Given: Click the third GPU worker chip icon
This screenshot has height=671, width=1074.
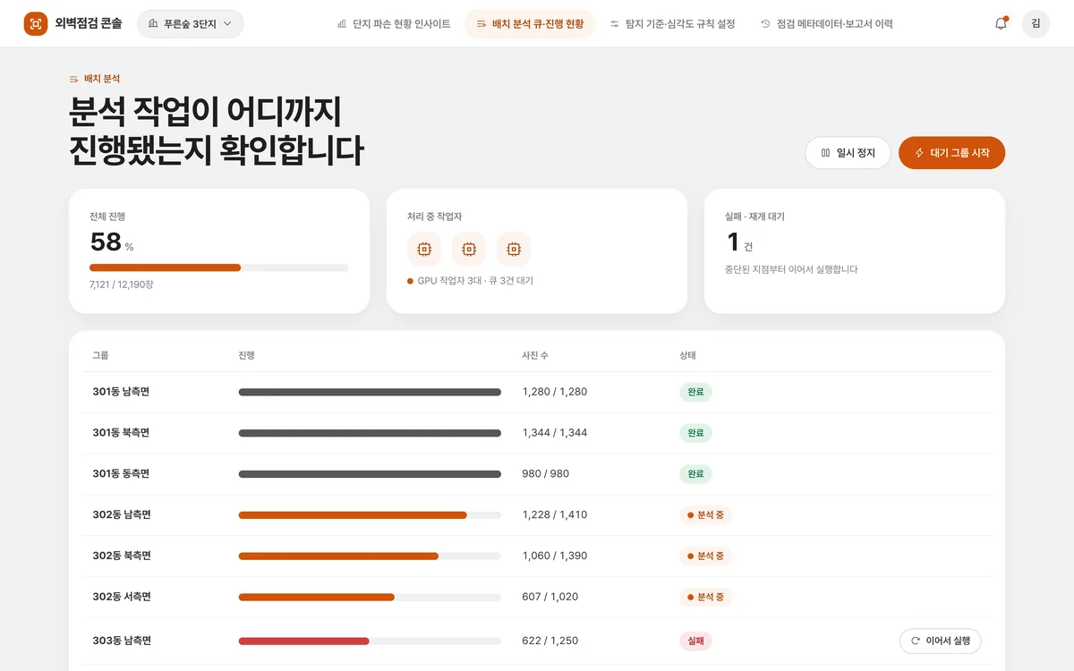Looking at the screenshot, I should pos(514,249).
